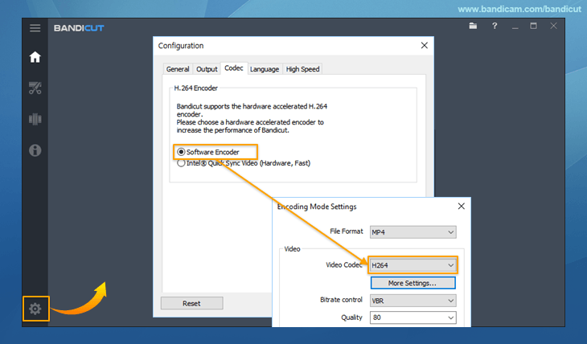Click the Reset button
Image resolution: width=587 pixels, height=344 pixels.
191,303
